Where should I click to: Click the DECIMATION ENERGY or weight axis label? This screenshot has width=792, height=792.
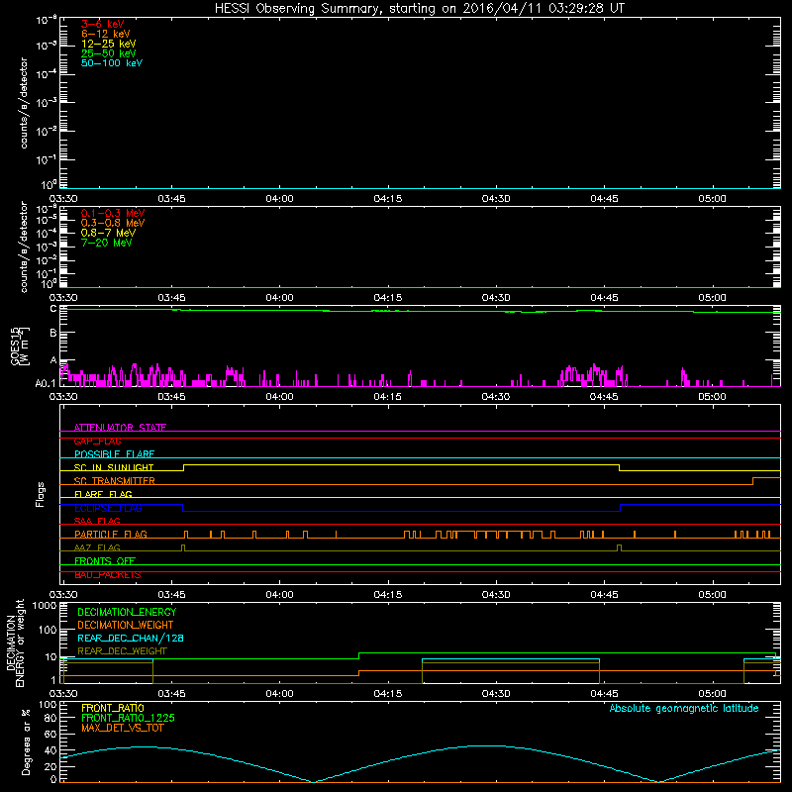click(15, 643)
